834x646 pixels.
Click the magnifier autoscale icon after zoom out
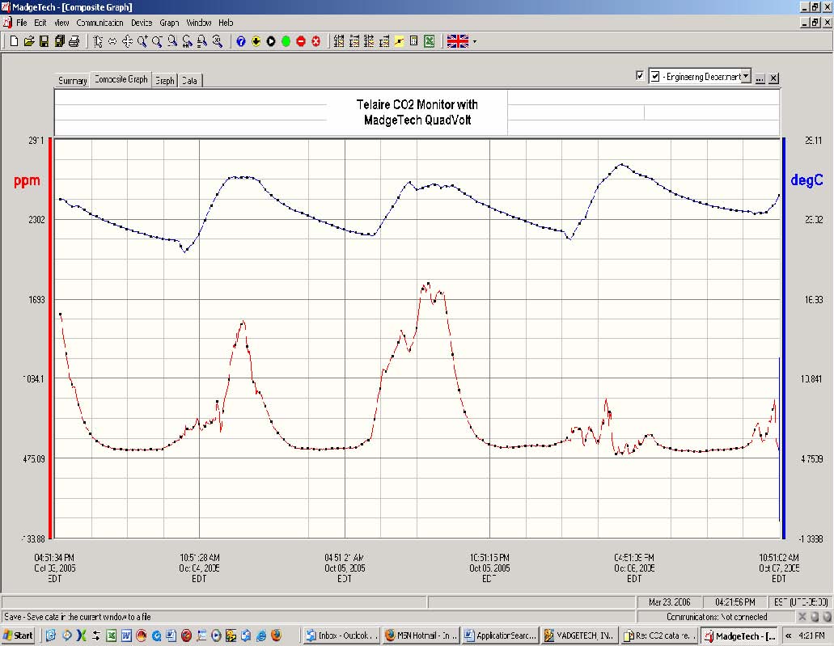[x=171, y=41]
